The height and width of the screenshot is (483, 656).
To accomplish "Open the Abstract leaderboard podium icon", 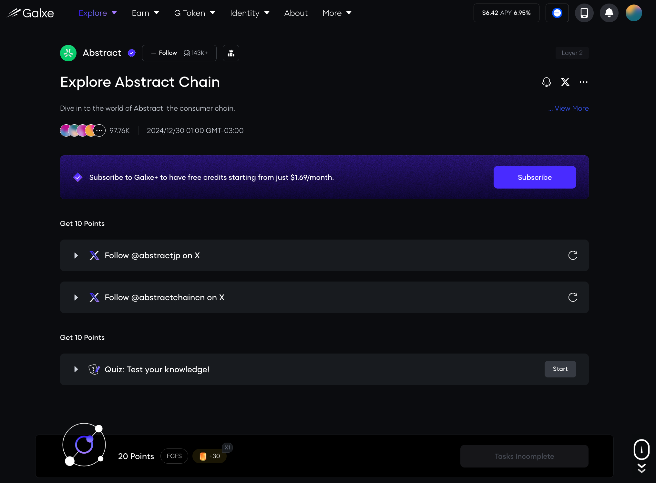I will (x=231, y=53).
